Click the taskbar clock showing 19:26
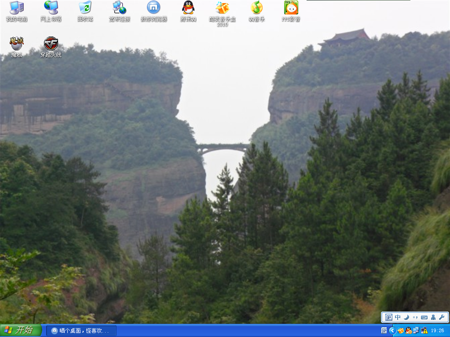The width and height of the screenshot is (450, 337). tap(437, 330)
